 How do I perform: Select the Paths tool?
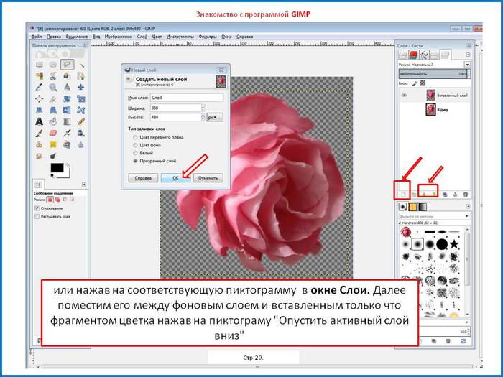pos(81,76)
